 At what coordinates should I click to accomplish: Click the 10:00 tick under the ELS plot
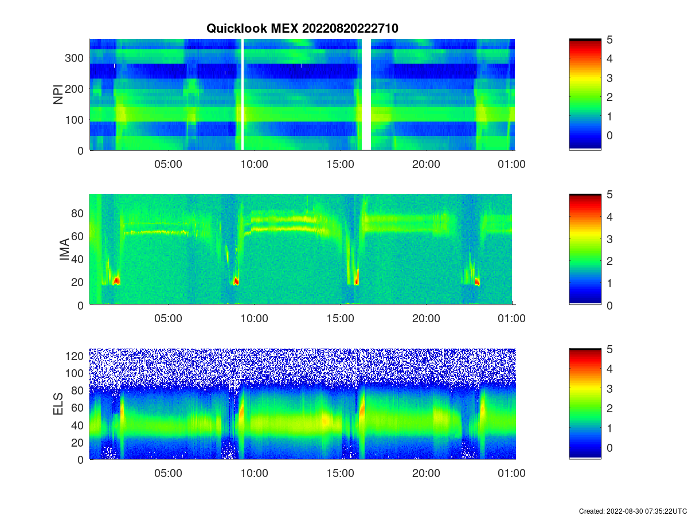(x=254, y=474)
